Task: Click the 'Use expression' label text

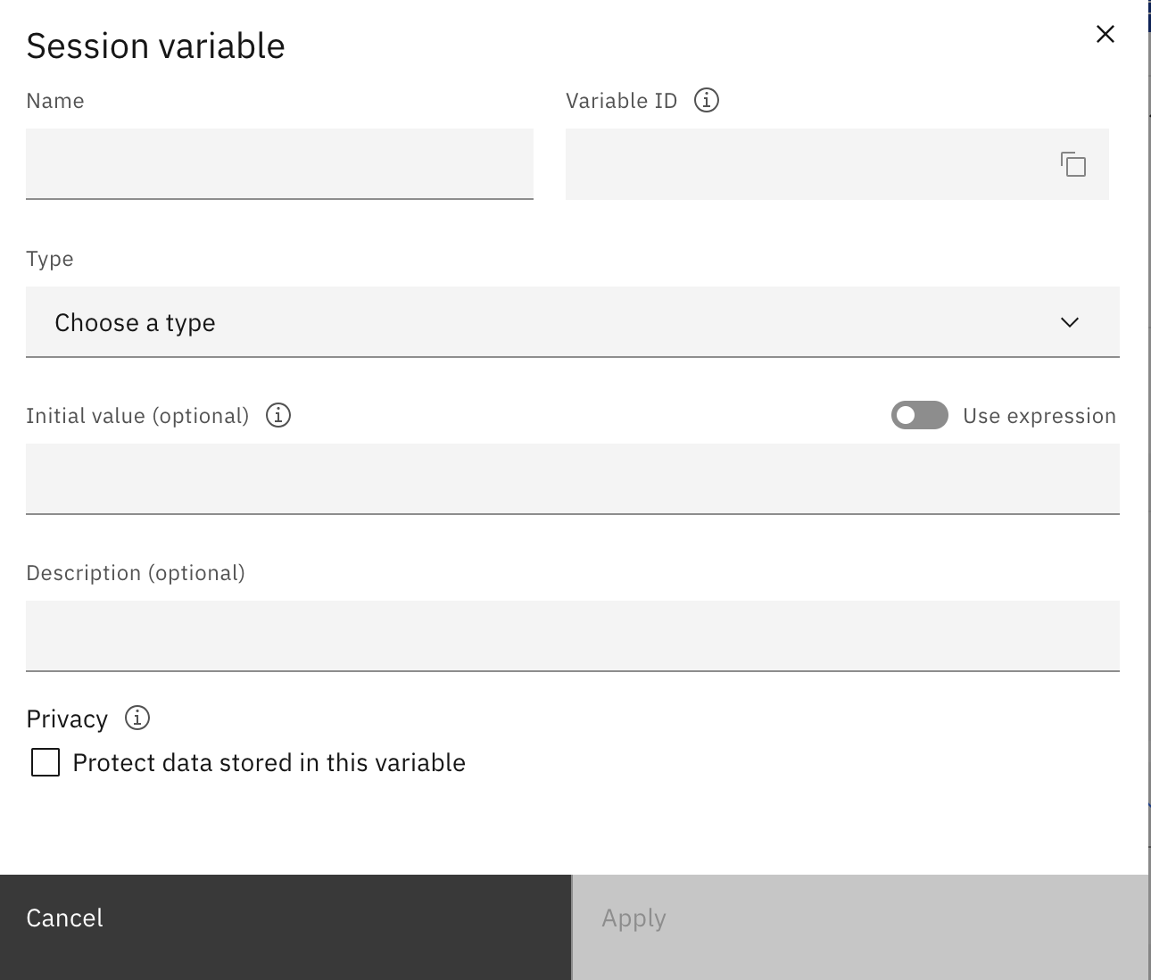Action: click(x=1039, y=416)
